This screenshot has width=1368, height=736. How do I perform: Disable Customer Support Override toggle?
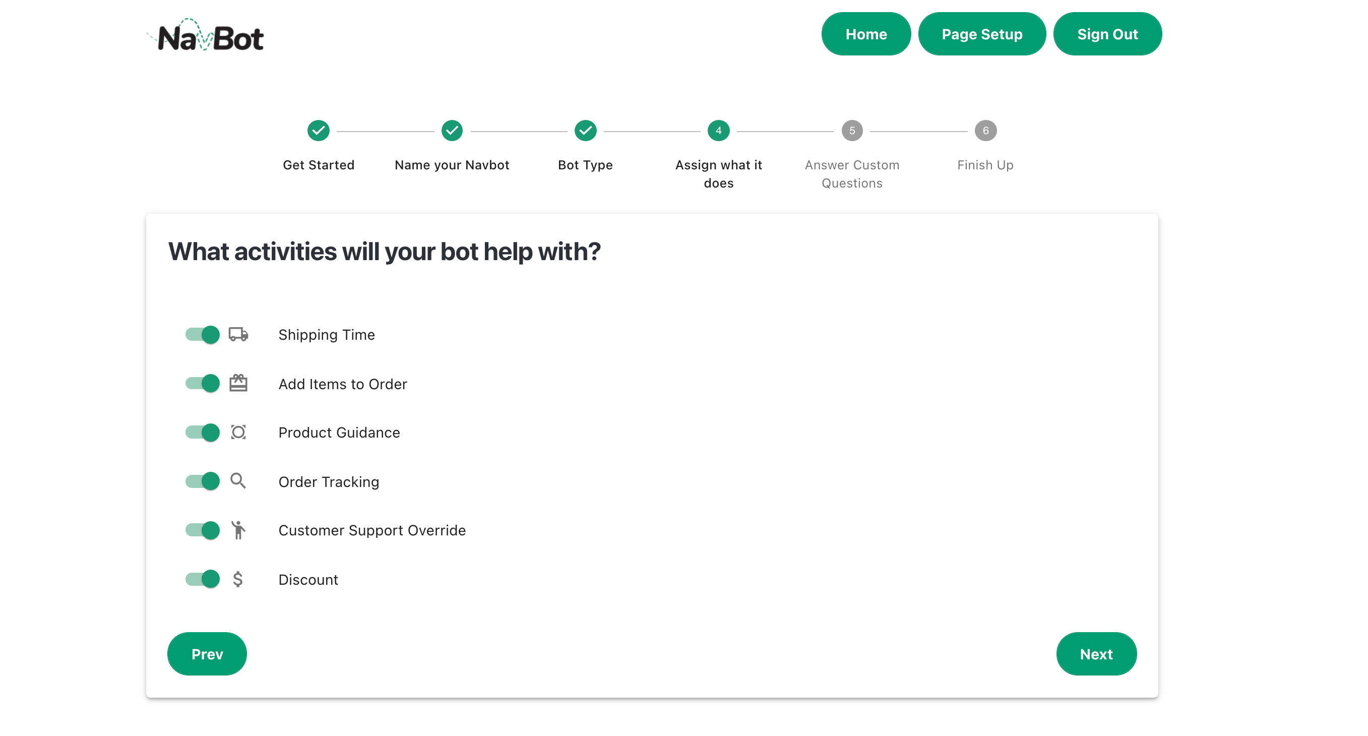tap(203, 530)
